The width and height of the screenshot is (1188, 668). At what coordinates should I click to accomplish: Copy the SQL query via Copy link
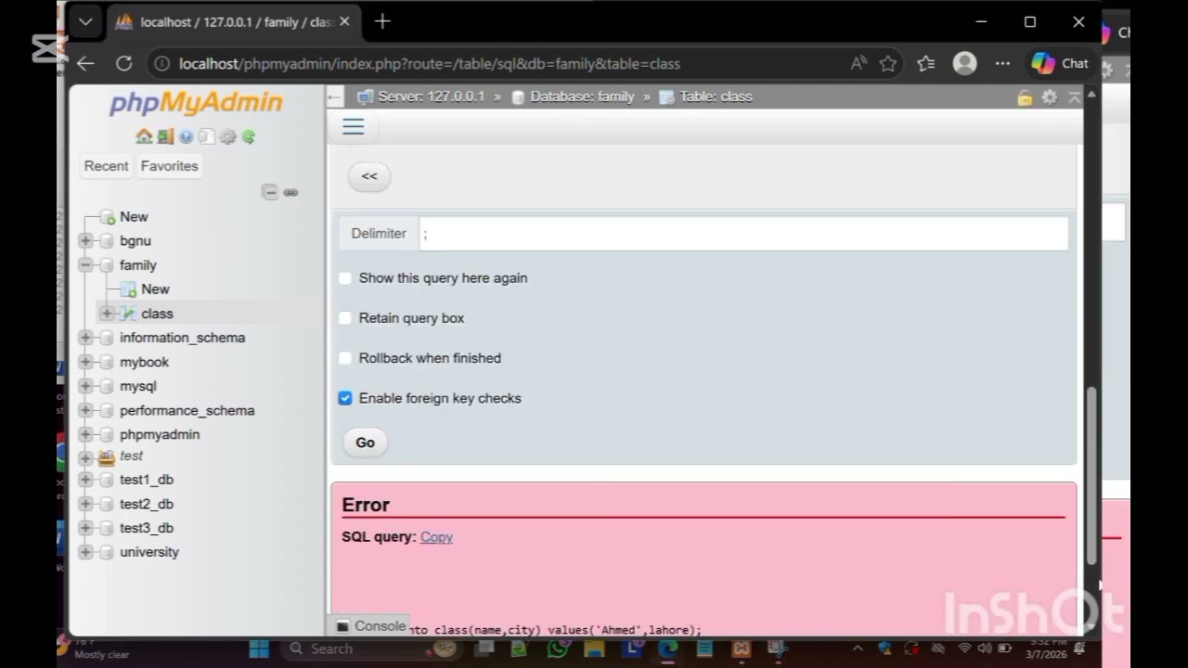coord(436,537)
